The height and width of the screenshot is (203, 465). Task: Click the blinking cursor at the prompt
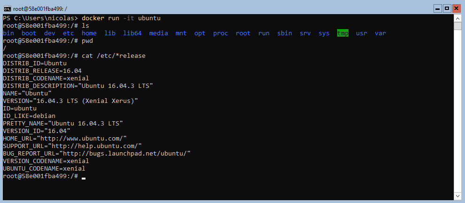[x=84, y=178]
